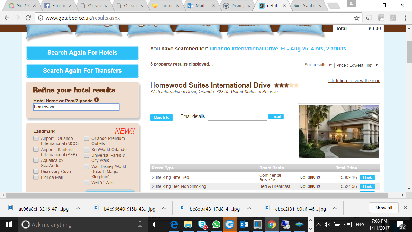Click the page vertical scrollbar thumb
Viewport: 412px width, 232px height.
click(409, 52)
